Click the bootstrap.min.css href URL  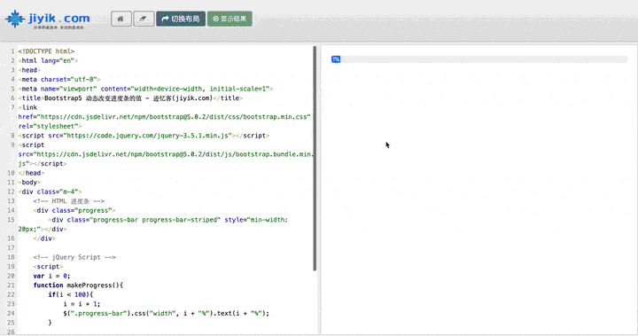(x=174, y=117)
